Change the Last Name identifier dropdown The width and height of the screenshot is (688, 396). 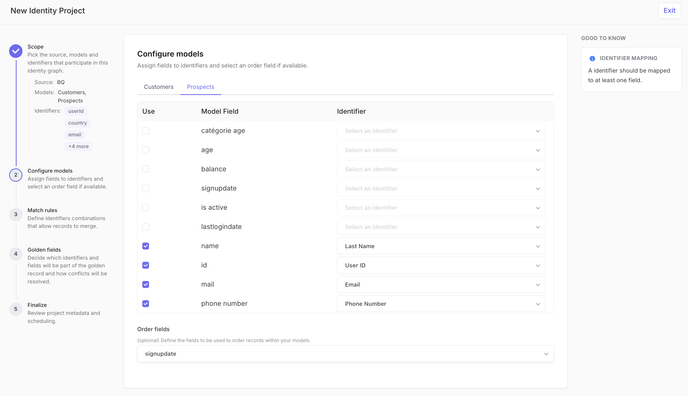(x=441, y=246)
